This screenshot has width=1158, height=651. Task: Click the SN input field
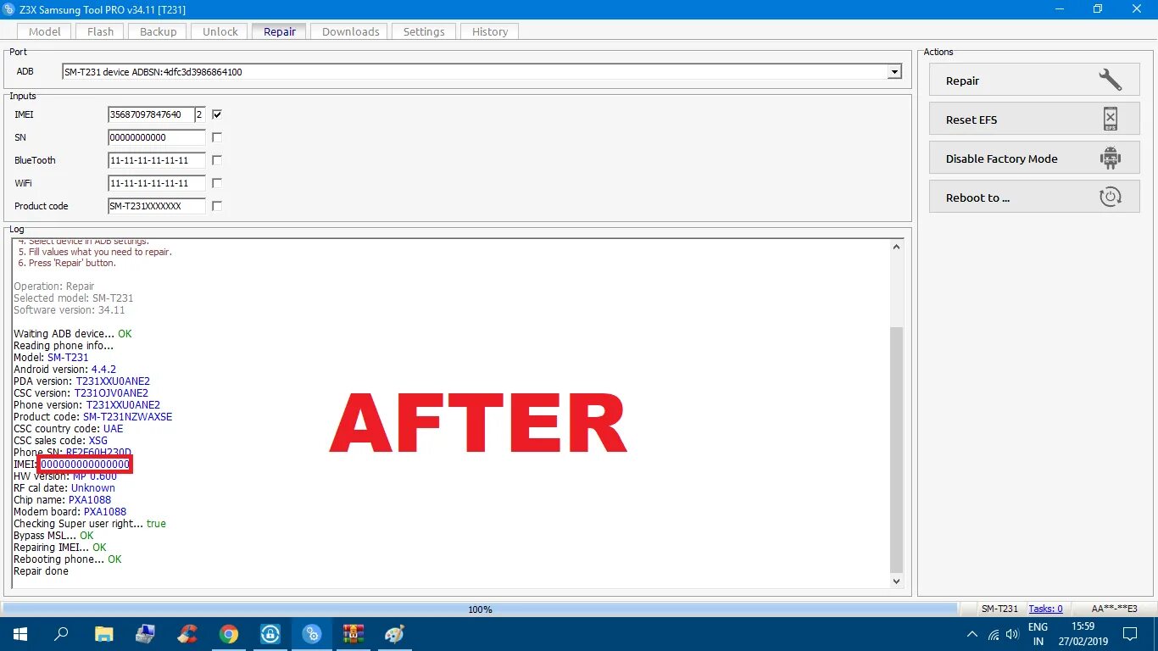point(157,137)
